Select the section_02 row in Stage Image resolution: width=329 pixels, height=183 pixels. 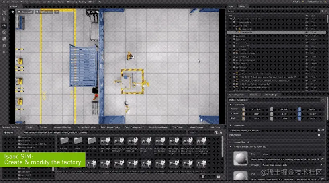(x=276, y=46)
